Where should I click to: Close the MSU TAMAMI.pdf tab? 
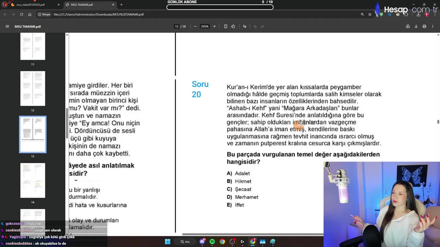[x=113, y=5]
